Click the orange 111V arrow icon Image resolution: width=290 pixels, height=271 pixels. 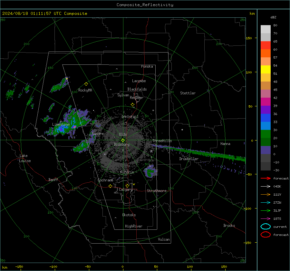pyautogui.click(x=266, y=194)
